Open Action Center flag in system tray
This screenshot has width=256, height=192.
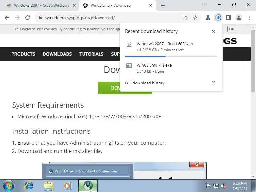(x=208, y=186)
